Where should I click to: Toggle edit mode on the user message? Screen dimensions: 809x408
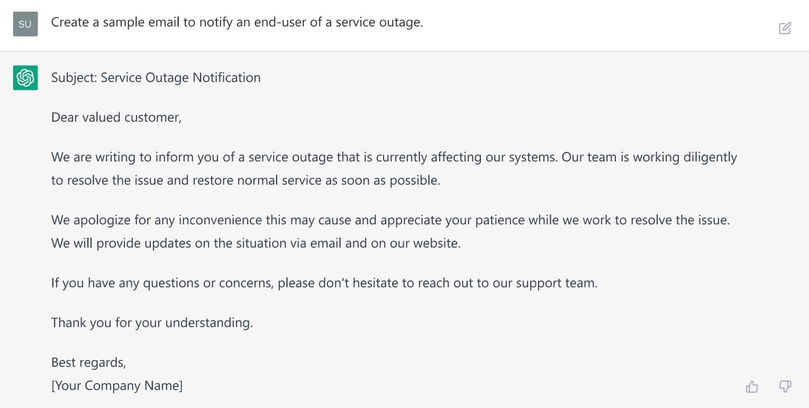coord(785,28)
